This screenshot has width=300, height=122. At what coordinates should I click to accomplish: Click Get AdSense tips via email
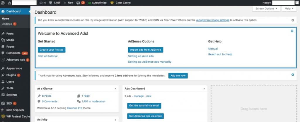[145, 116]
